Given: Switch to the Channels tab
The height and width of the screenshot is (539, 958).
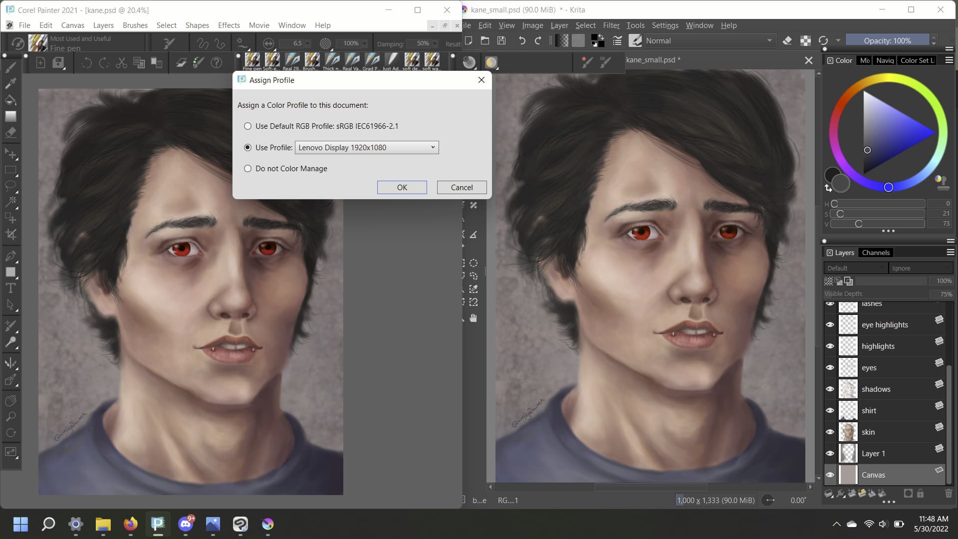Looking at the screenshot, I should pyautogui.click(x=875, y=253).
